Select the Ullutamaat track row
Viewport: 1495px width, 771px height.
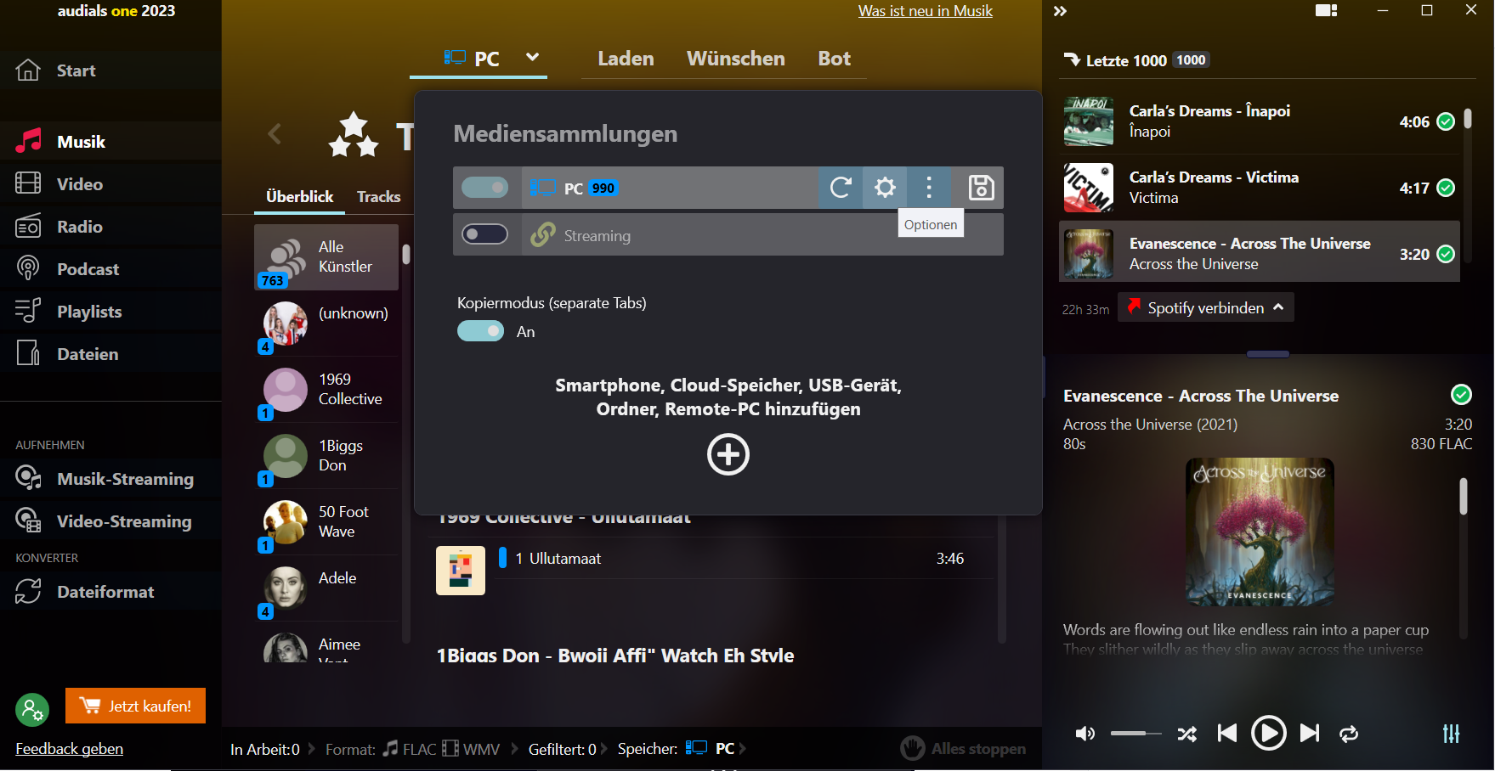coord(745,559)
